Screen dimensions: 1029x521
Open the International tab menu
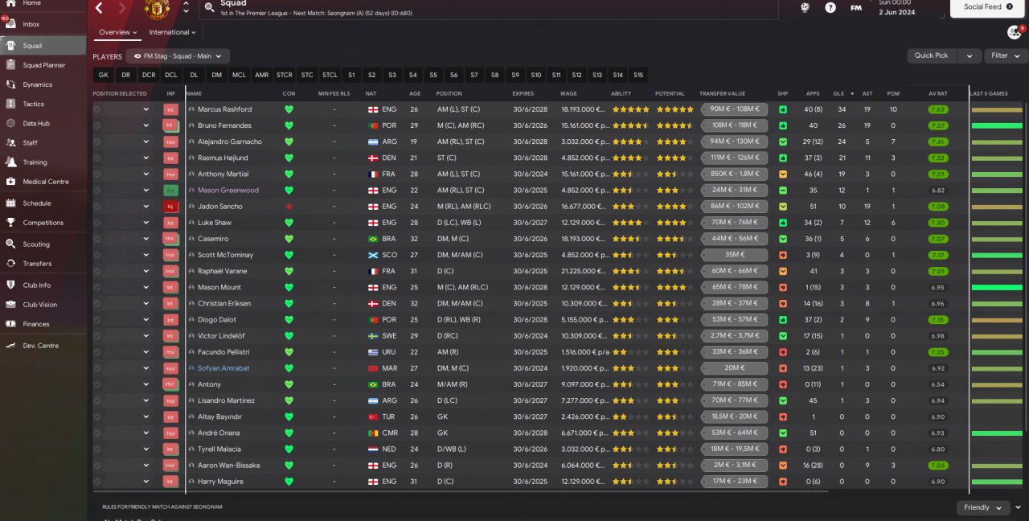[x=172, y=32]
